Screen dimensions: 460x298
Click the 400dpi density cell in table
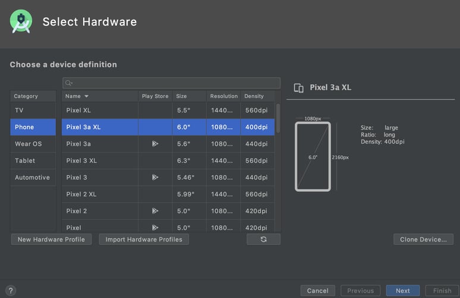(257, 127)
